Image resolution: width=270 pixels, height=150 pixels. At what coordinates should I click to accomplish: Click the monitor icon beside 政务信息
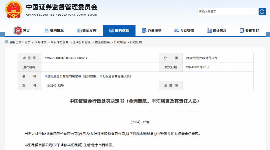(112, 31)
